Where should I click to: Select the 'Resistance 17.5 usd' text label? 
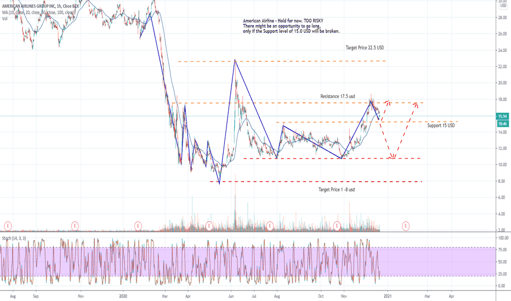tap(338, 96)
